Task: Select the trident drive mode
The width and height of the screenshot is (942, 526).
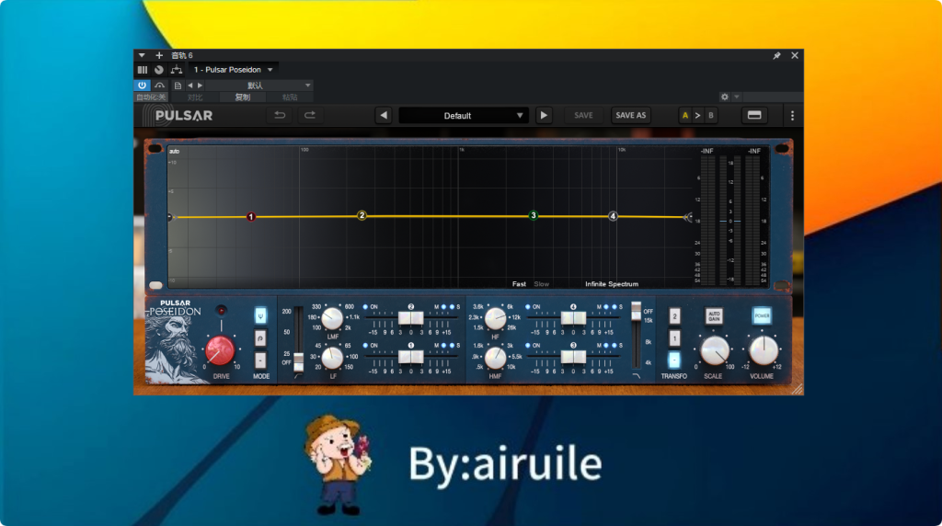Action: [260, 315]
